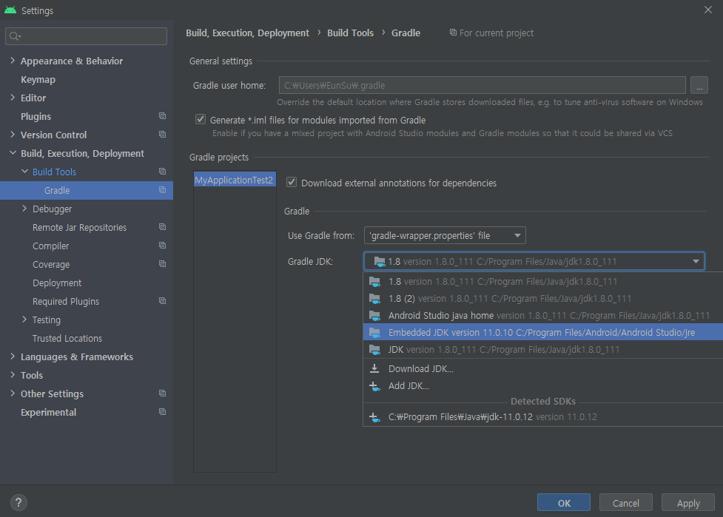
Task: Open the Plugins settings page
Action: pyautogui.click(x=36, y=116)
